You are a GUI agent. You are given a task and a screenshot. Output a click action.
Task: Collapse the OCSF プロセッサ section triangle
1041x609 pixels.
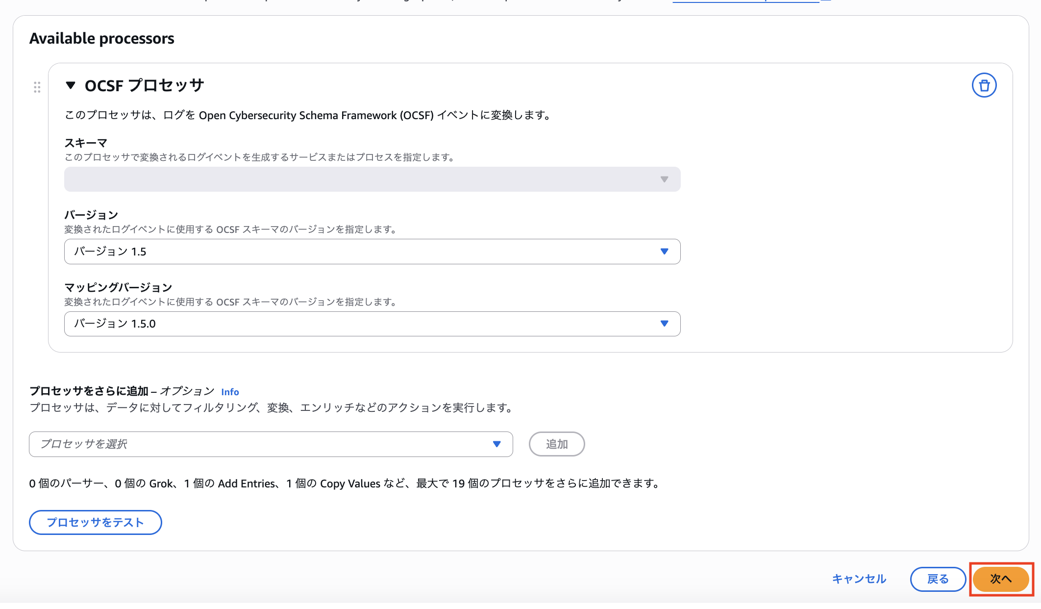(71, 85)
